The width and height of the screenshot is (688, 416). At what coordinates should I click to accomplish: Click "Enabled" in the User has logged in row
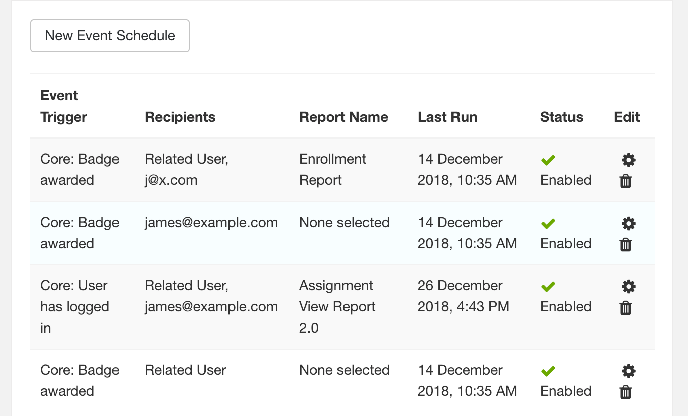(x=565, y=307)
